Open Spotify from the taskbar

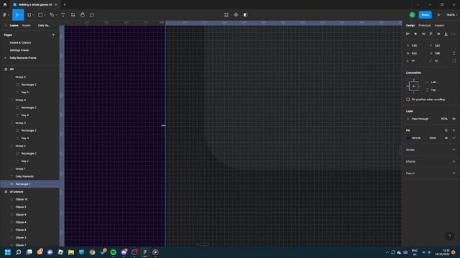click(114, 252)
